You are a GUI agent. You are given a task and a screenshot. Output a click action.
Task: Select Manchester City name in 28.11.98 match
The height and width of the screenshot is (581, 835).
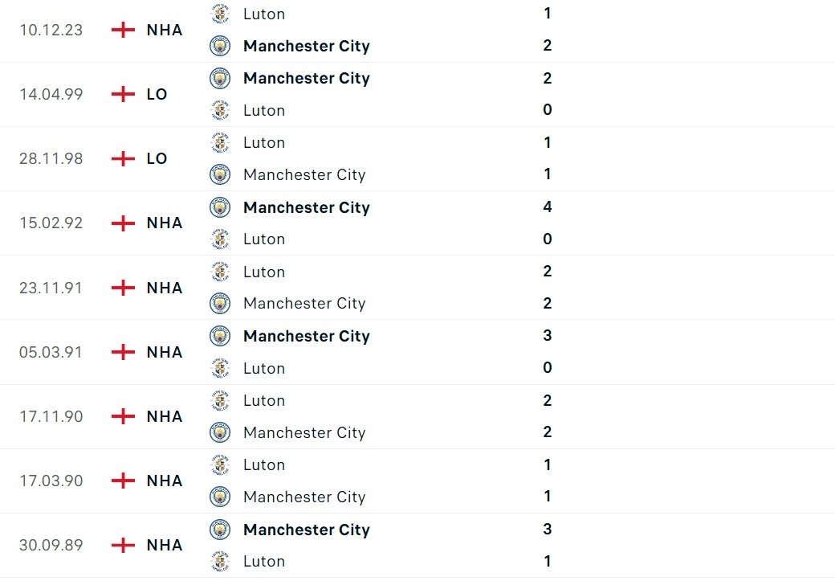tap(304, 174)
